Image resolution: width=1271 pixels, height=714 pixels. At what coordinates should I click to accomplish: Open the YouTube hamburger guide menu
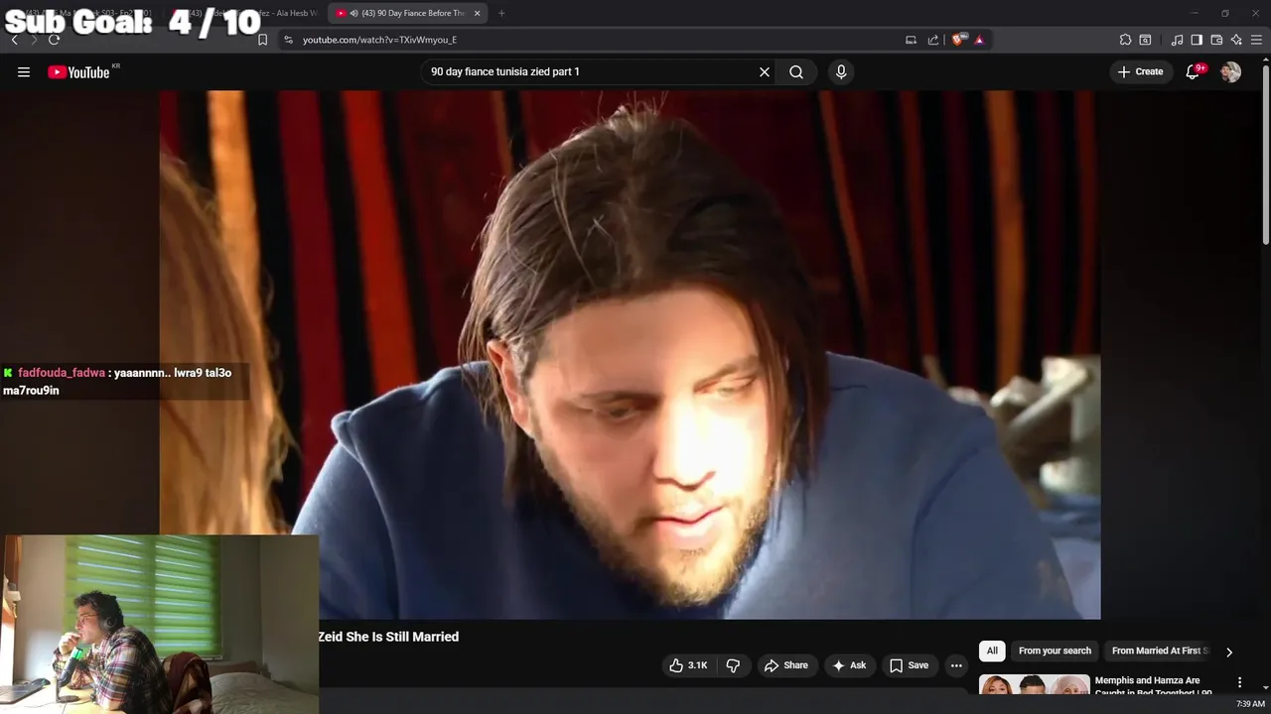[x=24, y=71]
